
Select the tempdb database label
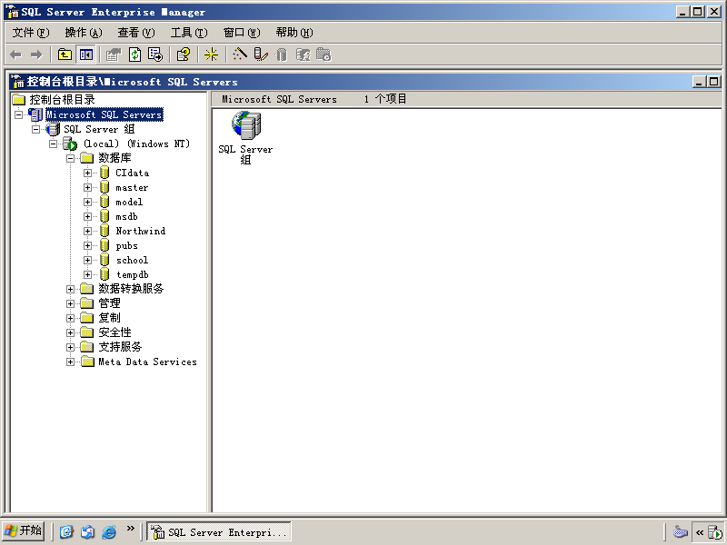tap(132, 275)
